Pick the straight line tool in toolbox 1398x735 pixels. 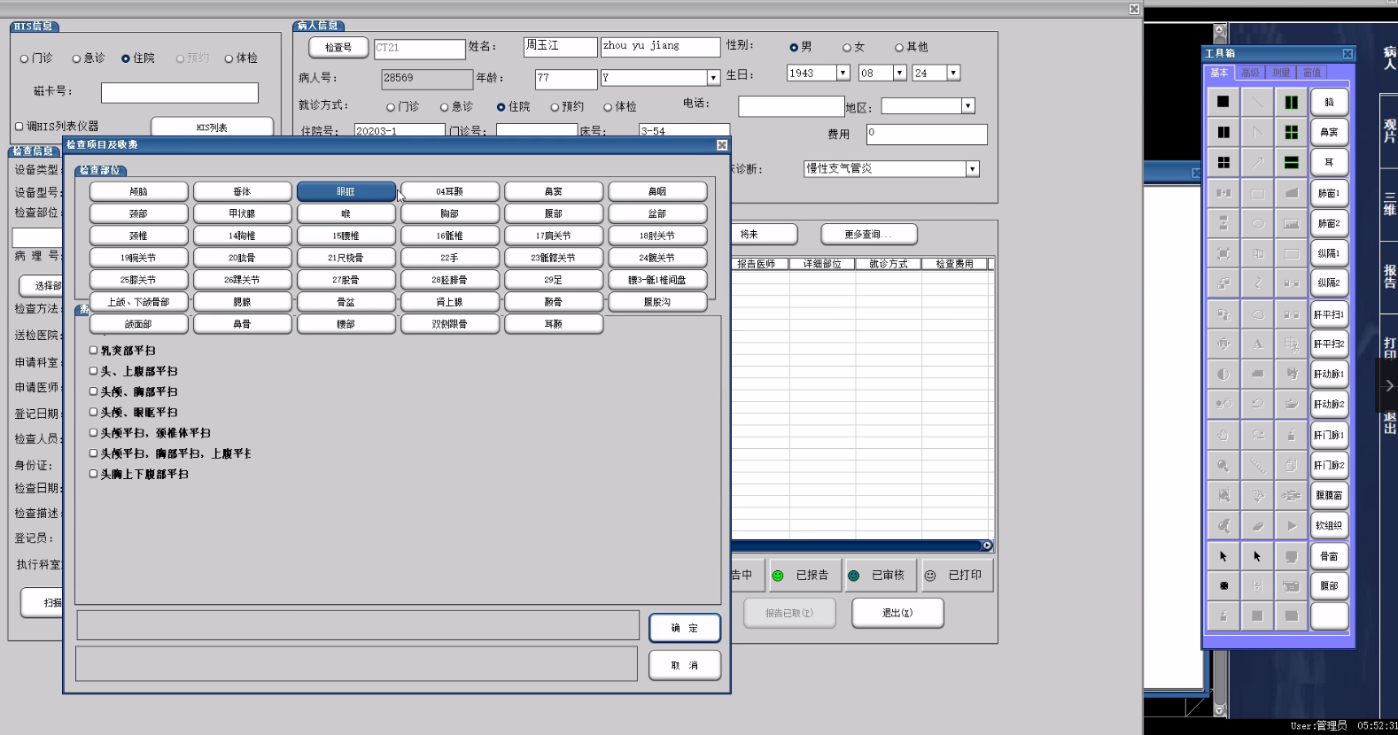pyautogui.click(x=1257, y=102)
